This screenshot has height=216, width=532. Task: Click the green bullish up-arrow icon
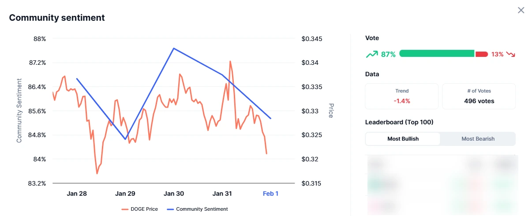372,54
